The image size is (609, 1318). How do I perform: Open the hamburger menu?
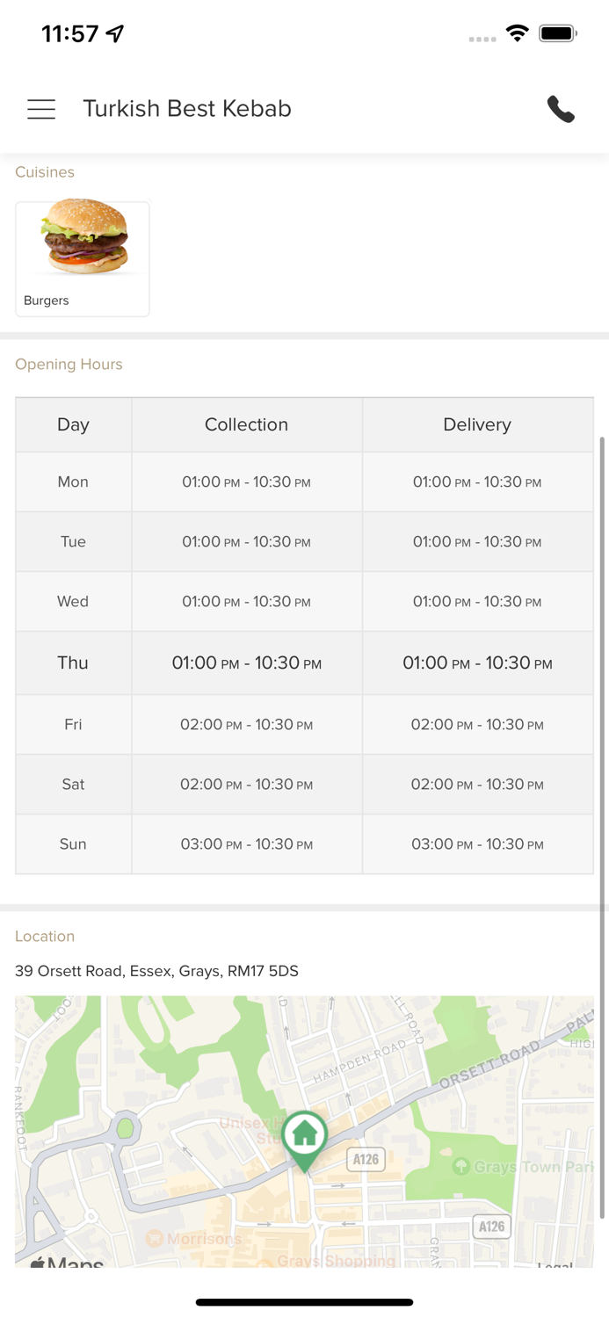tap(41, 109)
